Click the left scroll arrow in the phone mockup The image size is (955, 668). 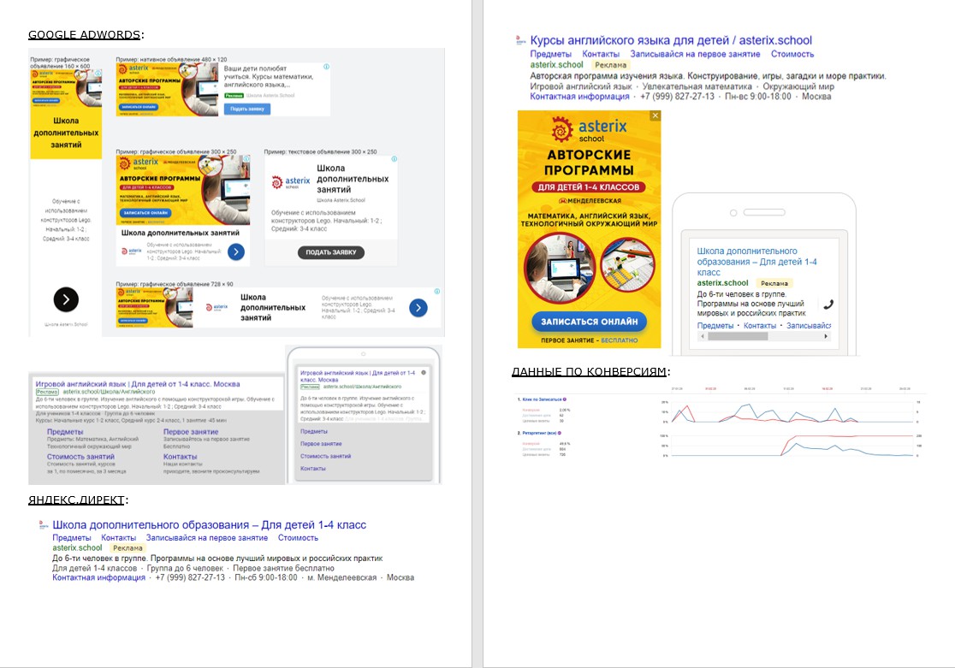coord(703,336)
